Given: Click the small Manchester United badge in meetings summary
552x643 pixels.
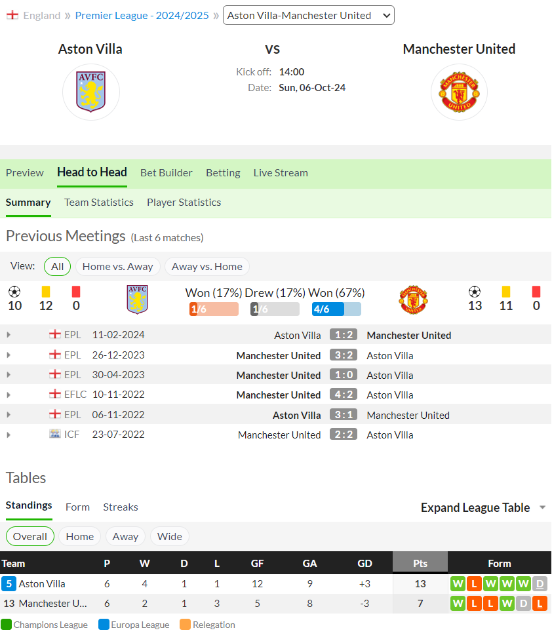Looking at the screenshot, I should point(414,300).
